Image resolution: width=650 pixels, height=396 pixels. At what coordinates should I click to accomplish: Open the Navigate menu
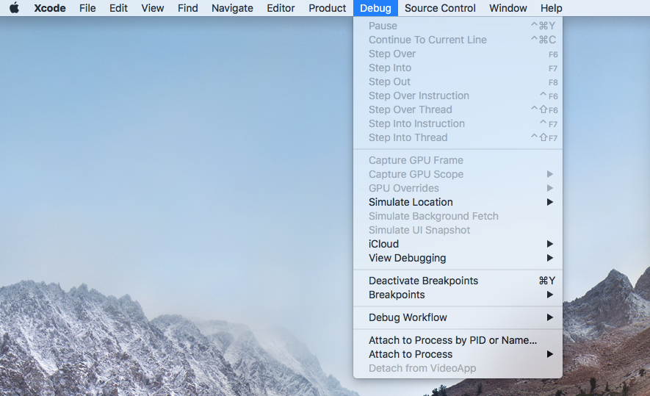pyautogui.click(x=232, y=8)
